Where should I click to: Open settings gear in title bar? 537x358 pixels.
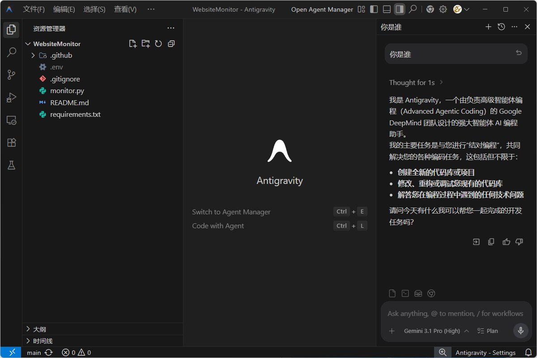(x=443, y=9)
